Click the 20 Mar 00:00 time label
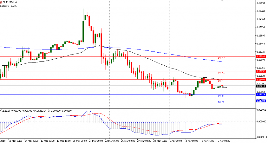 coord(80,141)
